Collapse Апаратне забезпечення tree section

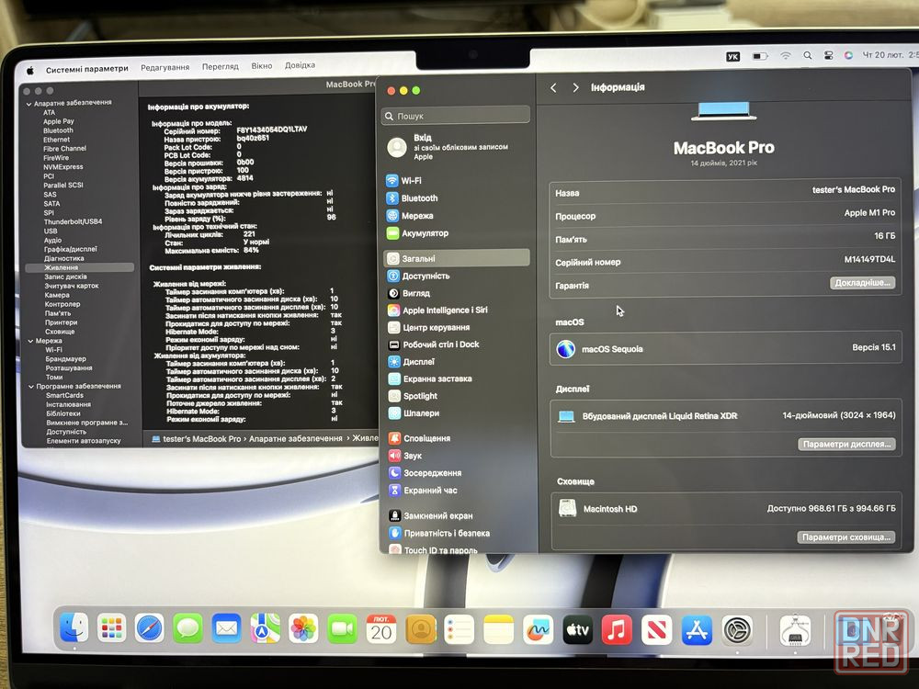click(28, 104)
